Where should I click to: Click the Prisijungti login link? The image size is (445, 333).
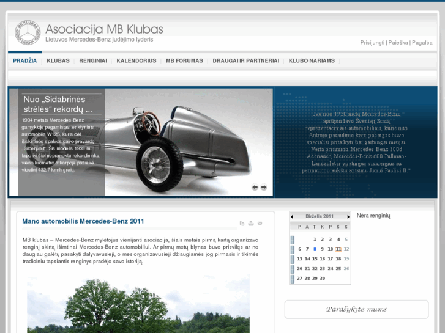(x=372, y=43)
